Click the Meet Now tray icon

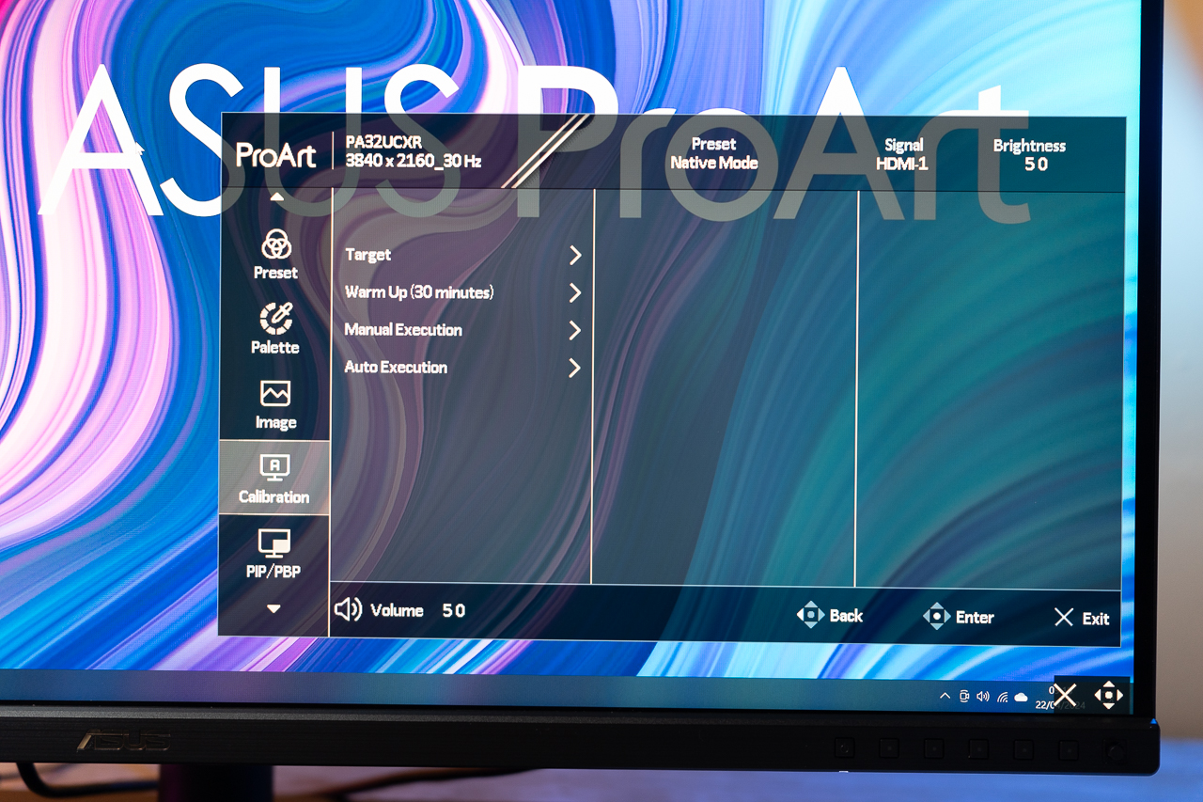[x=964, y=696]
